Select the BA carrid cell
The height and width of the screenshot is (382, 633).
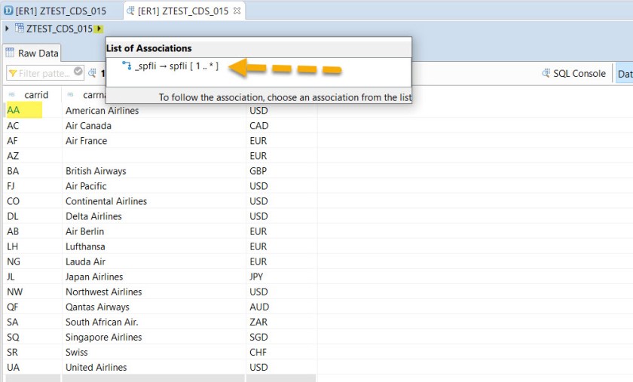point(32,171)
